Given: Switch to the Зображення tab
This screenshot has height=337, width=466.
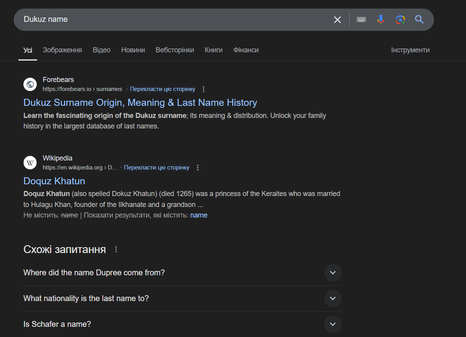Looking at the screenshot, I should 62,50.
